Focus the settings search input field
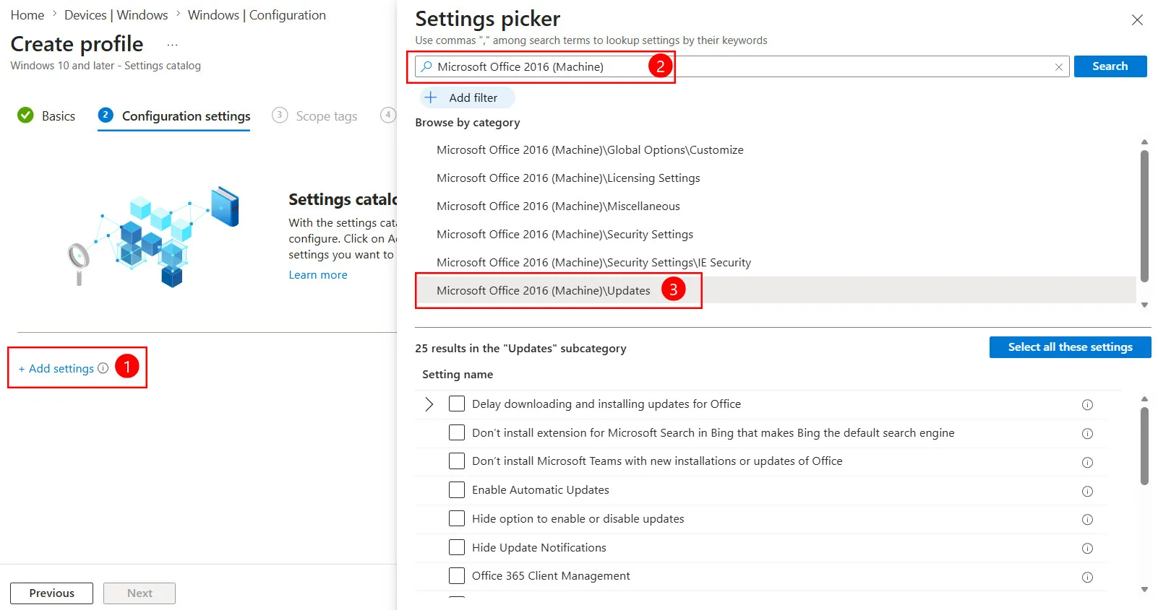Screen dimensions: 1158x610 (x=742, y=66)
